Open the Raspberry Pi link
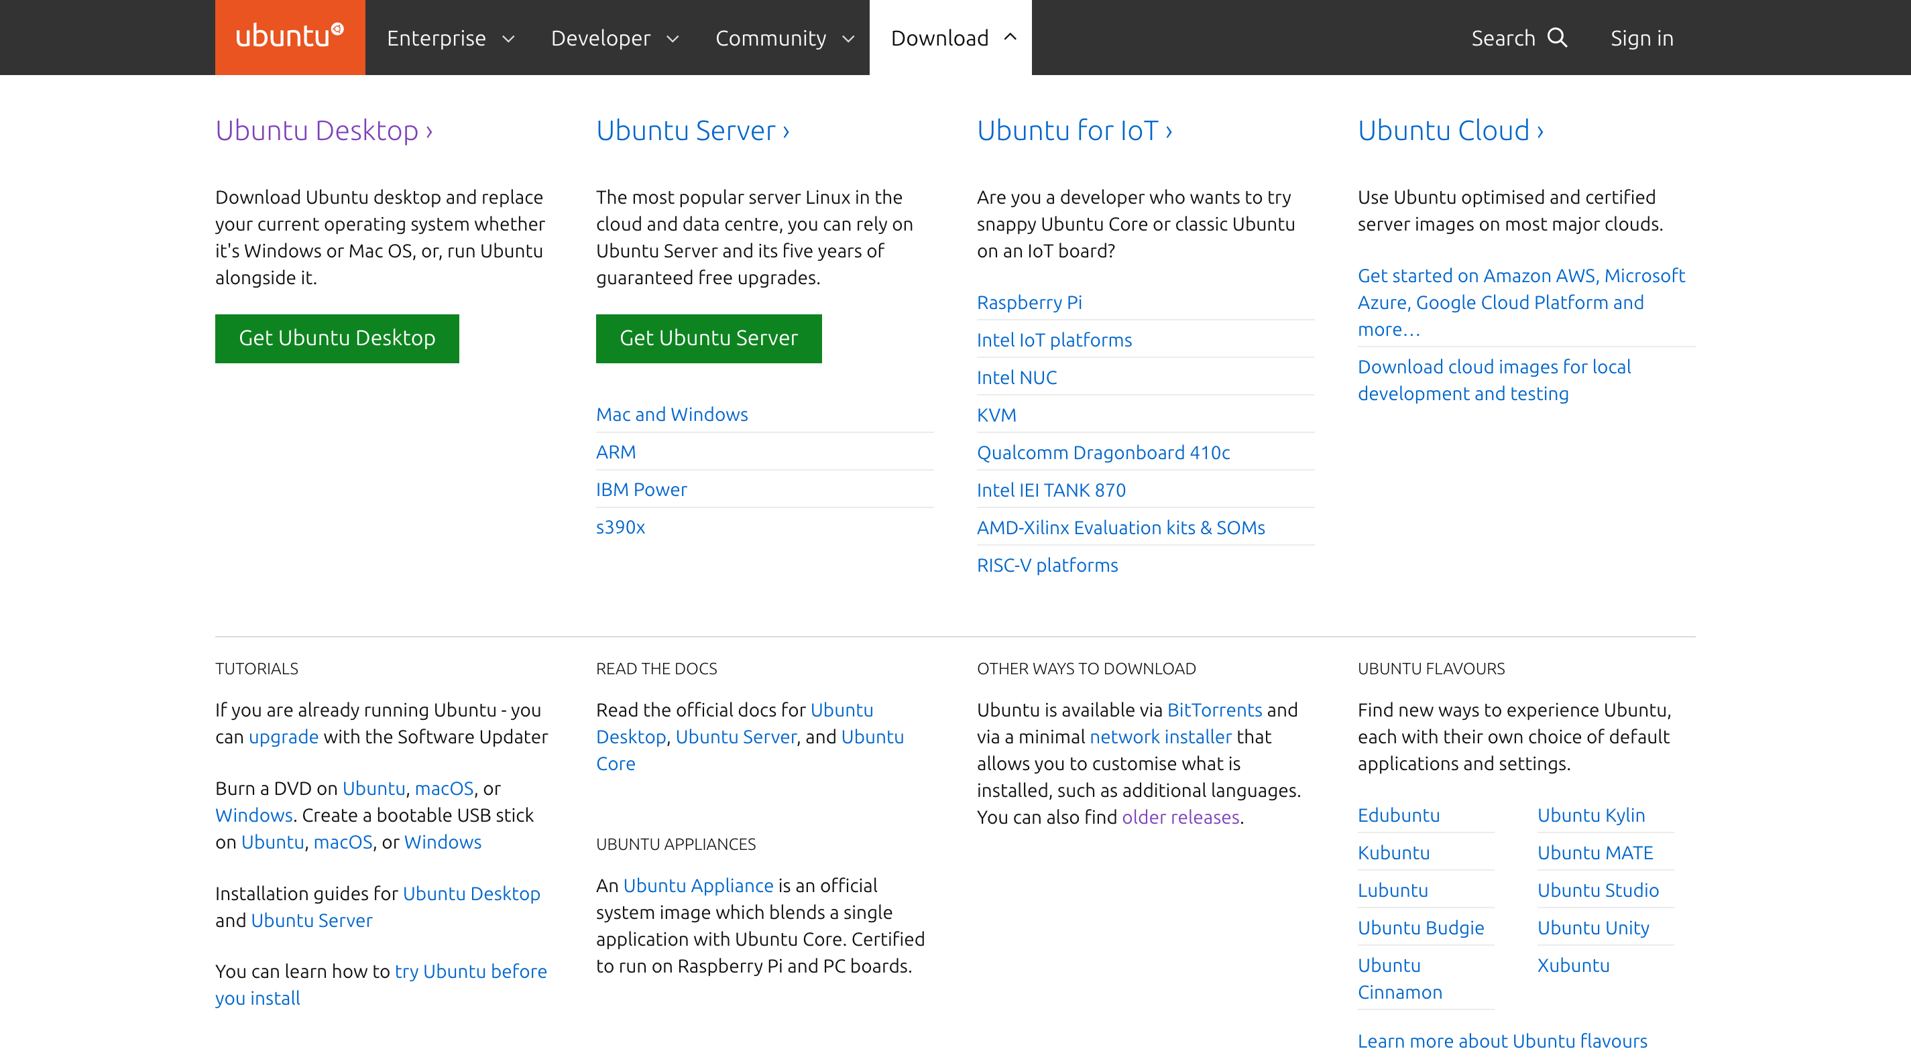Viewport: 1911px width, 1059px height. (x=1030, y=302)
